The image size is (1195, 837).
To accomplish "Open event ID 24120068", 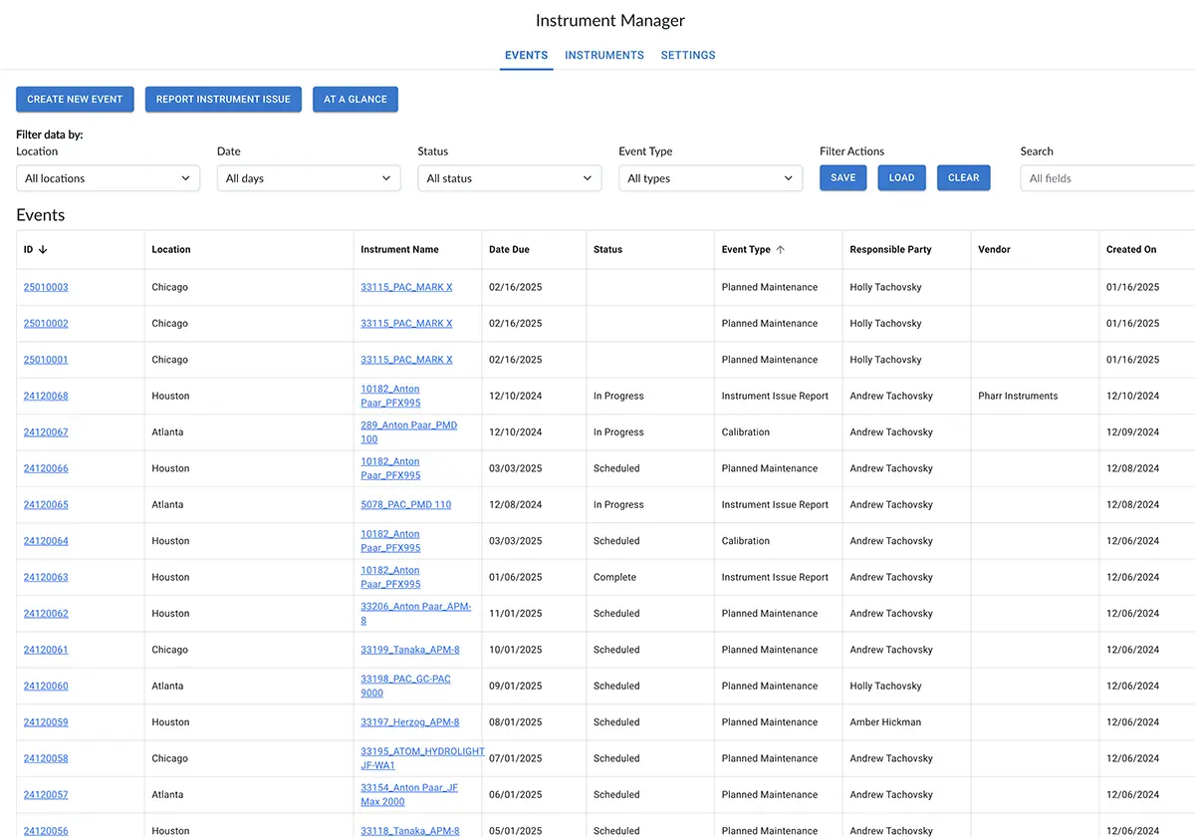I will click(46, 396).
